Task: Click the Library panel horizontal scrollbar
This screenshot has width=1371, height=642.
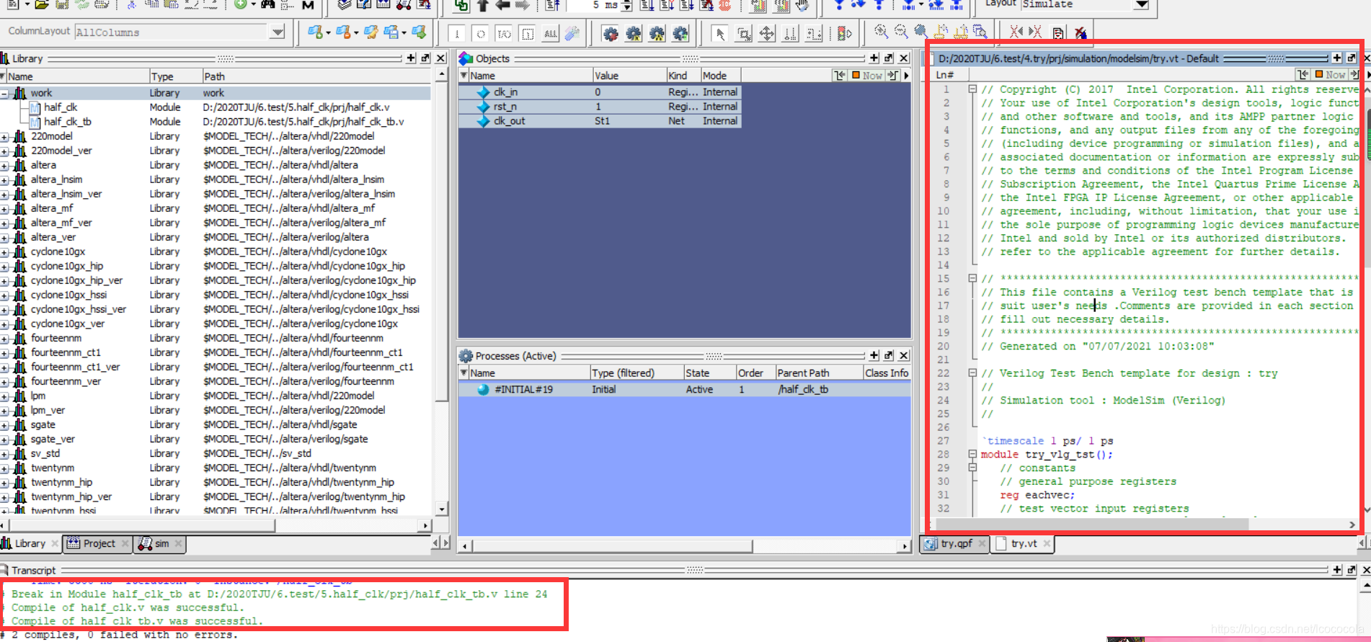Action: [216, 526]
